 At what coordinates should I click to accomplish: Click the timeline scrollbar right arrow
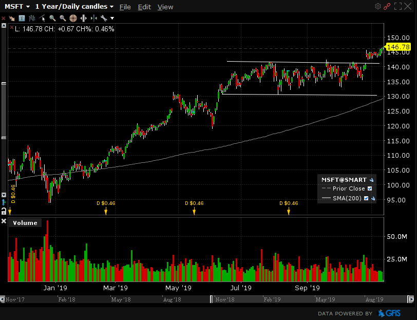[411, 299]
